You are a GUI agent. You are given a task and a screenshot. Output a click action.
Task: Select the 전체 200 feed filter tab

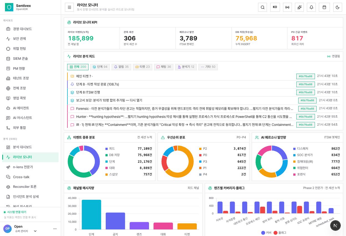point(78,67)
